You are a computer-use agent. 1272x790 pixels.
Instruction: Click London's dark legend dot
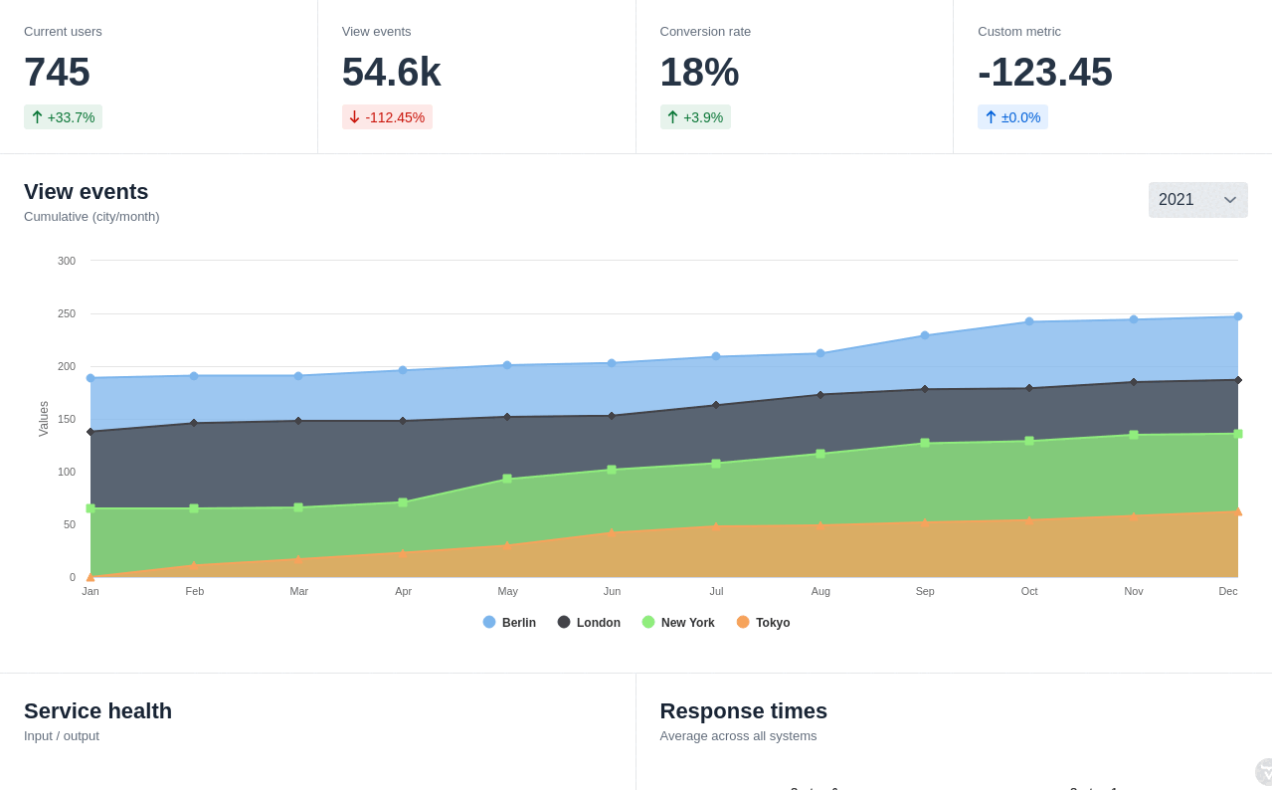[562, 622]
